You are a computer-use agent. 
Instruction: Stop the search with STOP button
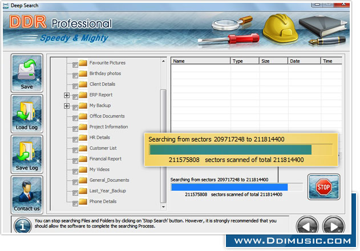[323, 187]
